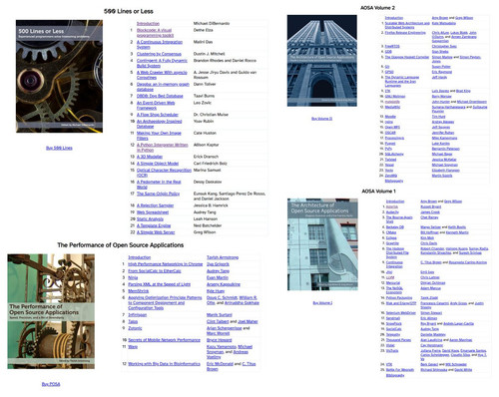Visit author Arseny Kapoulkine's link
499x397 pixels.
pyautogui.click(x=224, y=284)
